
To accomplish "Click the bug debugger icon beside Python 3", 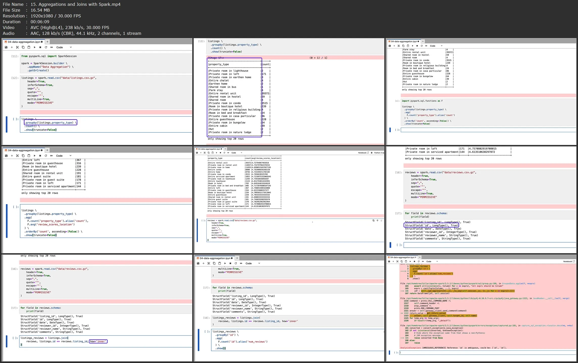I will [x=372, y=153].
